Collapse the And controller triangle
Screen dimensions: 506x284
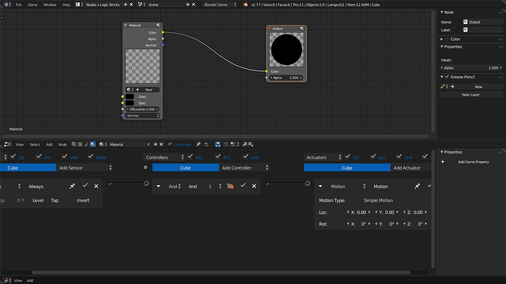158,186
